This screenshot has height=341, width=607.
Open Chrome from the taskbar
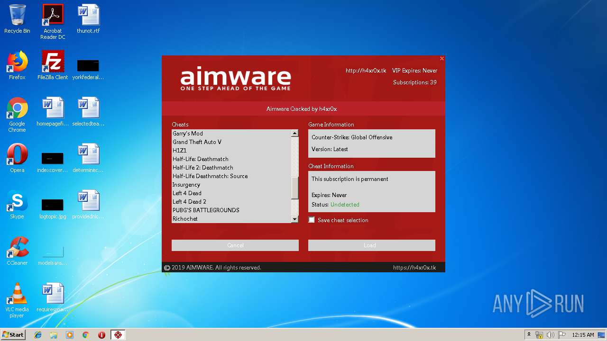pos(85,335)
